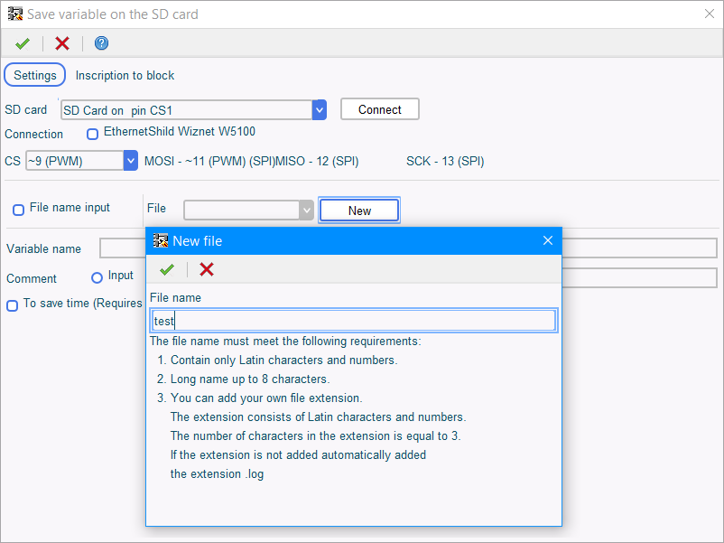Click the 'SD card' label

click(x=26, y=110)
